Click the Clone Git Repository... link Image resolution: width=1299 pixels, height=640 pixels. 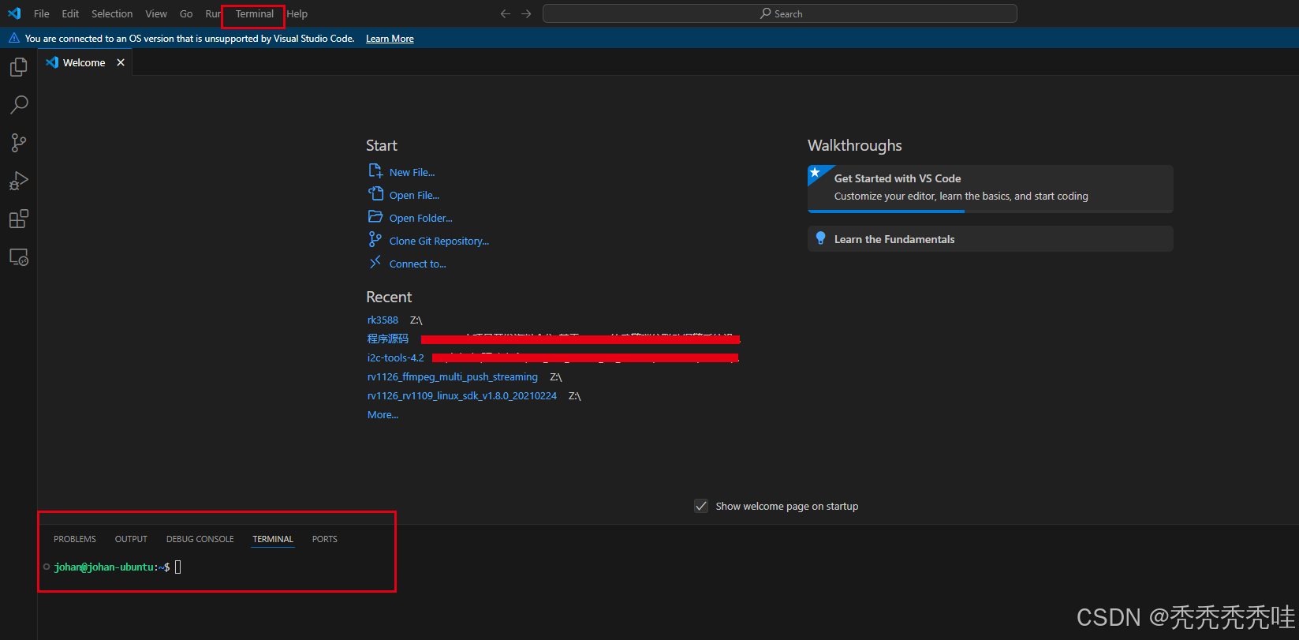click(x=439, y=241)
